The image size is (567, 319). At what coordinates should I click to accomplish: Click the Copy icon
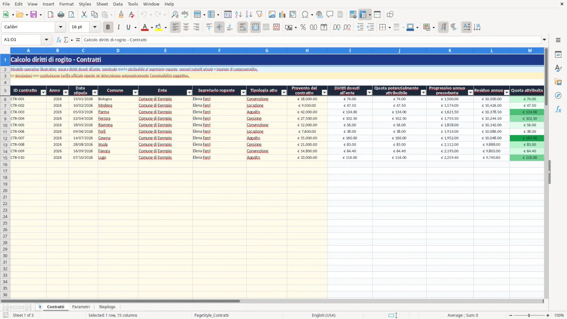point(94,15)
